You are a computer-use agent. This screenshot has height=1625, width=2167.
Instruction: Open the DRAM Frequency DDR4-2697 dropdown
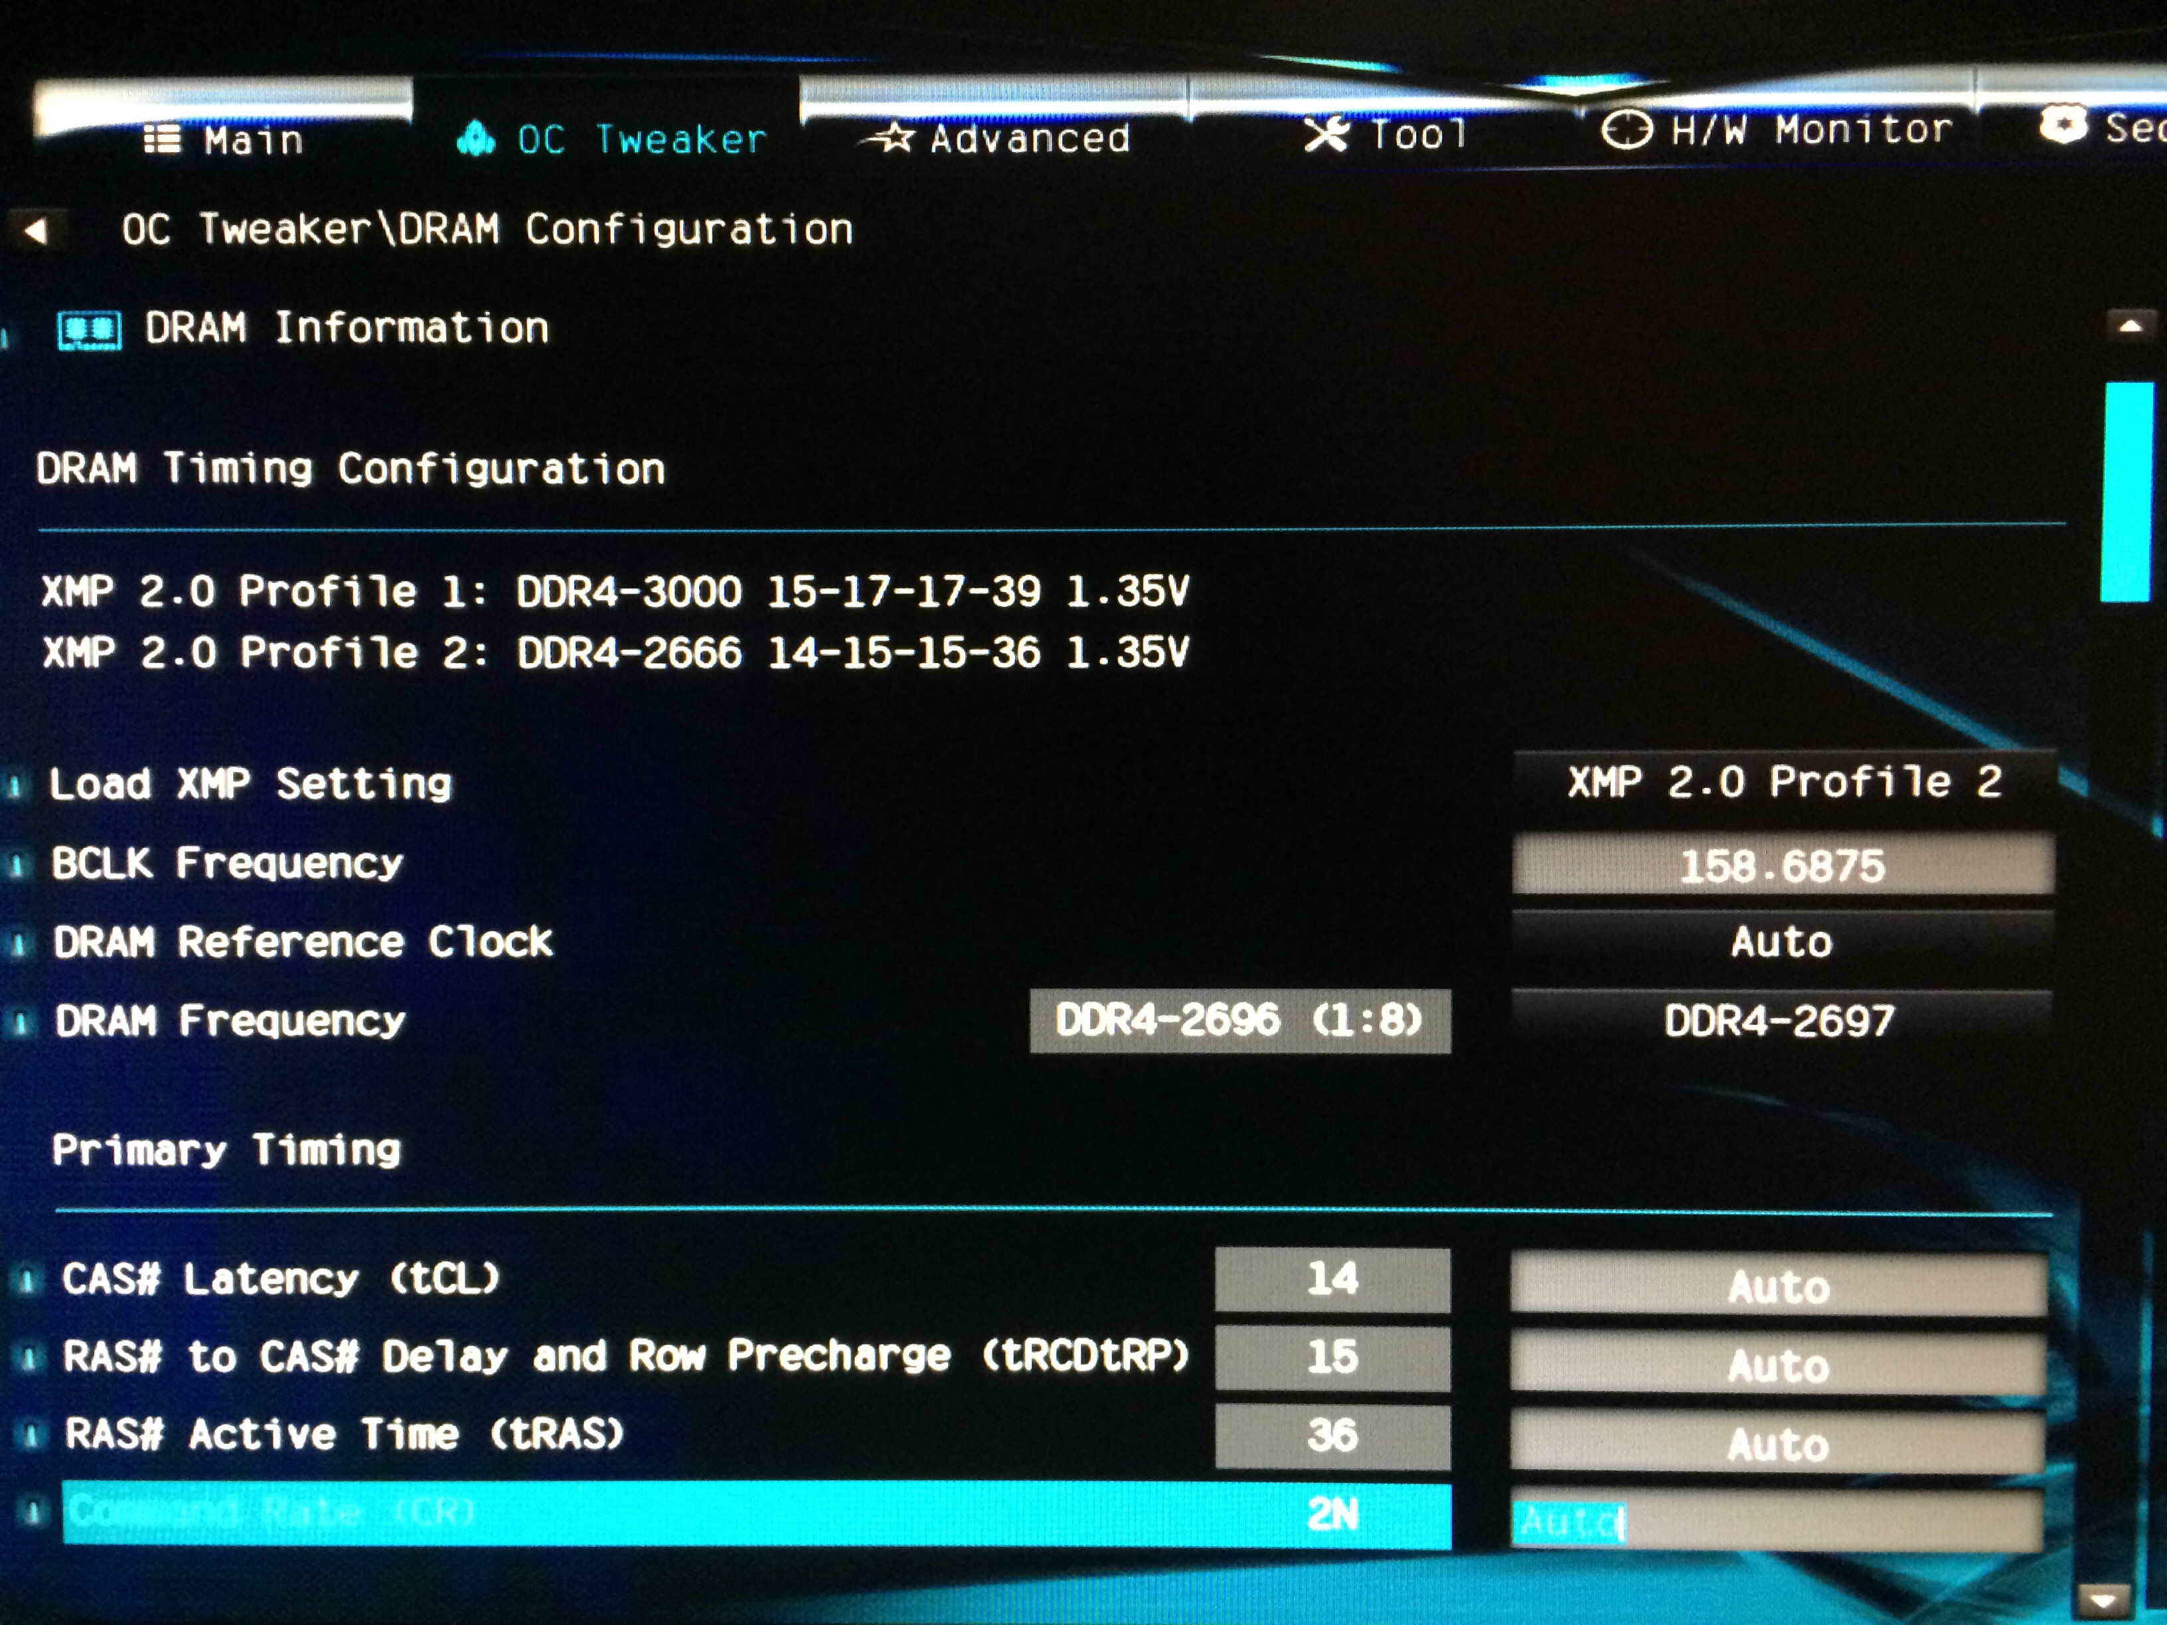(1779, 1022)
